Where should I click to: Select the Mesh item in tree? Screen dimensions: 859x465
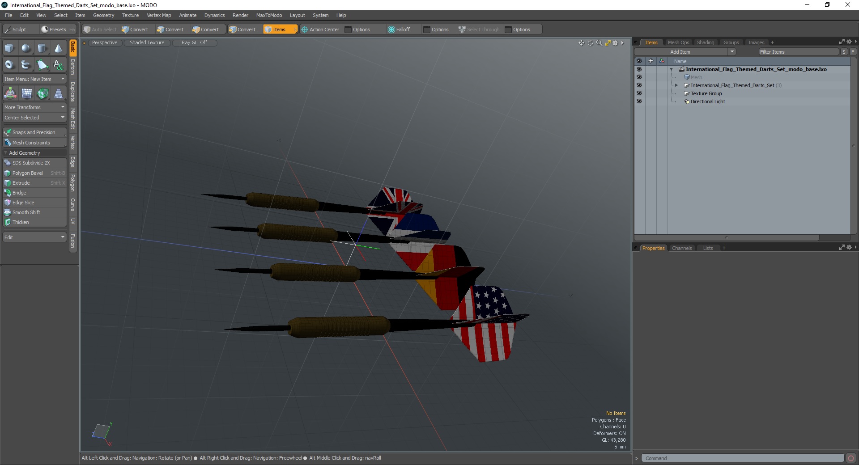coord(696,77)
